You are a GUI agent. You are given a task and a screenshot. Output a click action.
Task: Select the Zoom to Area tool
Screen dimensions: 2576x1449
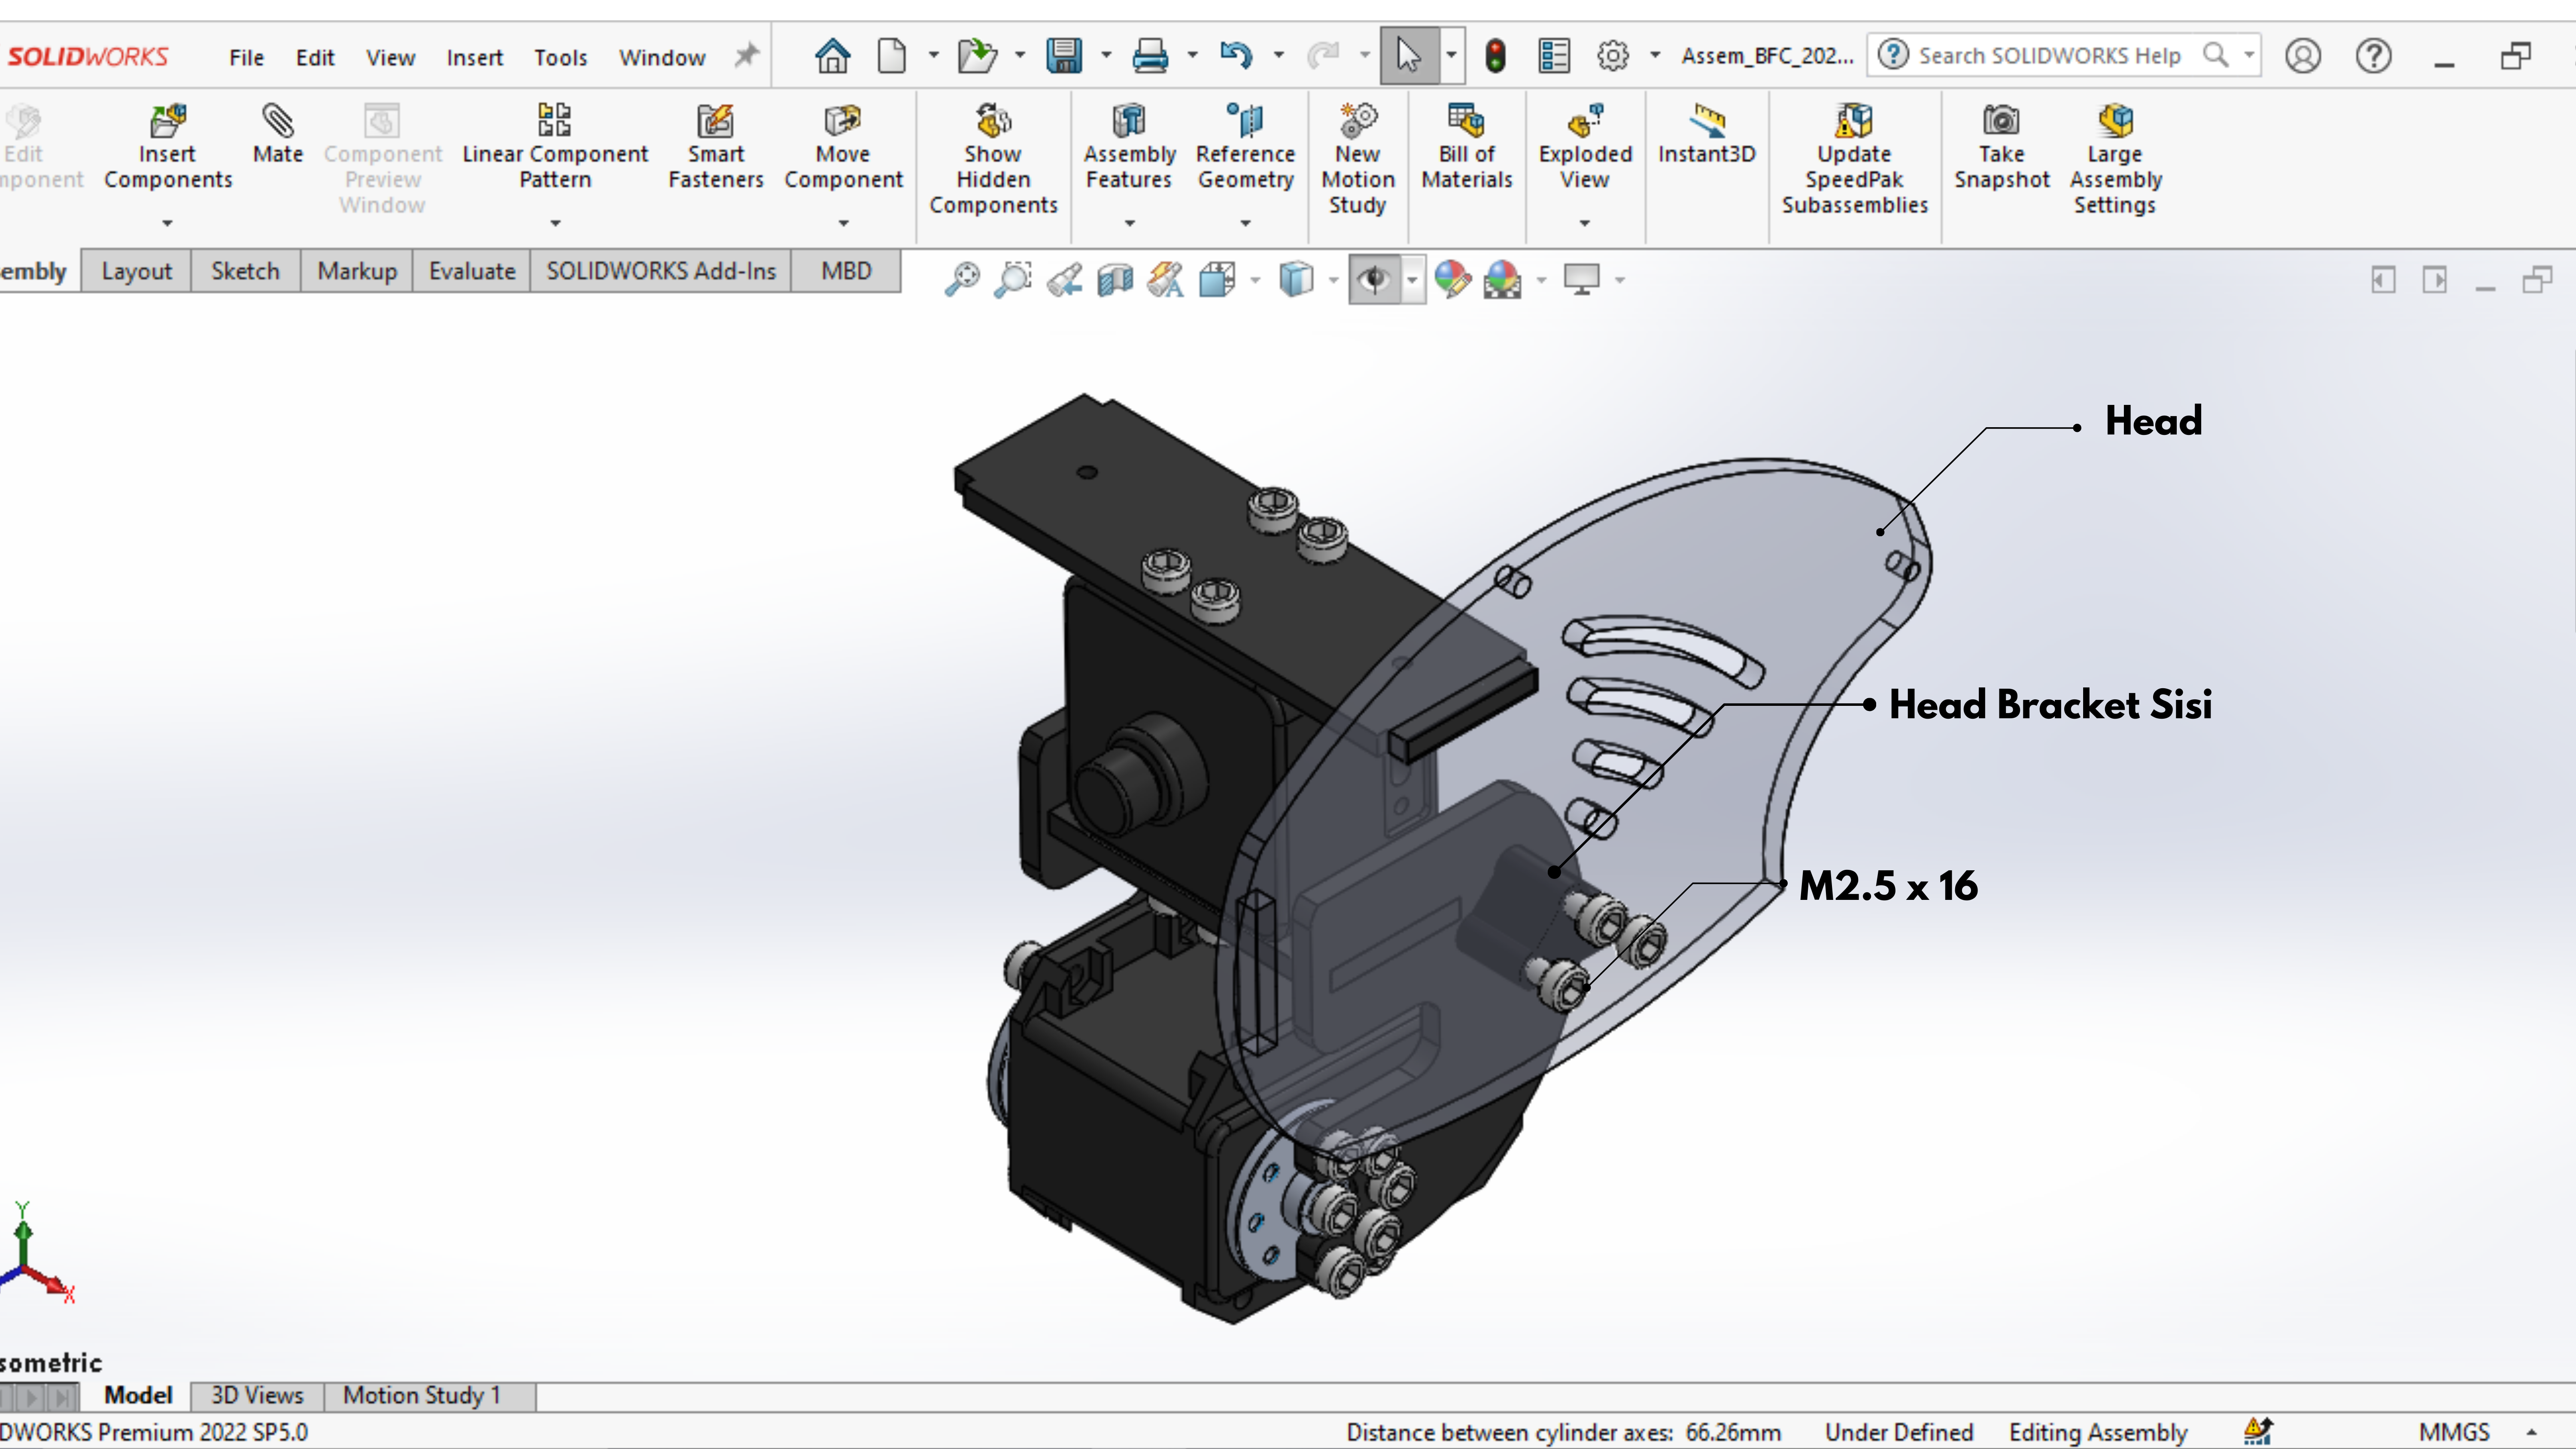coord(1013,279)
